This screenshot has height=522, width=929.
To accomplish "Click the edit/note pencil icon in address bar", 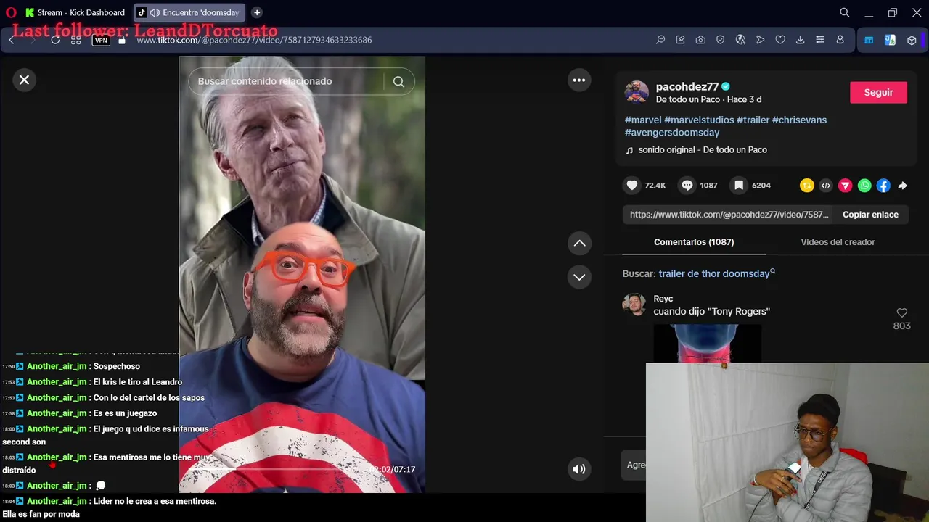I will 680,40.
